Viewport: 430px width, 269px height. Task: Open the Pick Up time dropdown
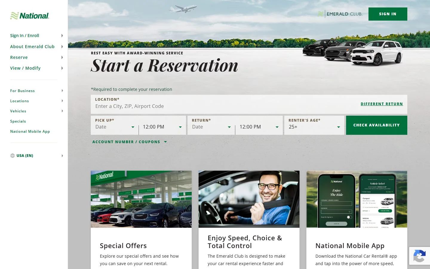coord(162,127)
